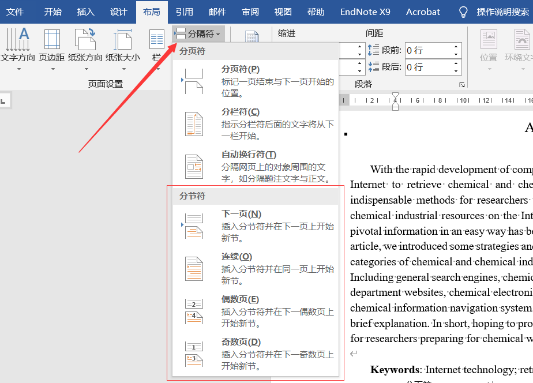Insert a 自动换行符(T) text wrapping break
The image size is (533, 383).
point(256,167)
